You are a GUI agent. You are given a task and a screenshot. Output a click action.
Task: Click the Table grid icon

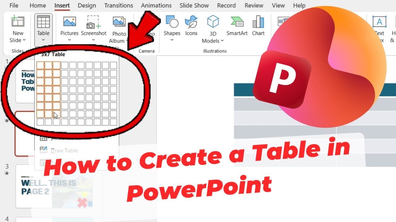coord(43,22)
